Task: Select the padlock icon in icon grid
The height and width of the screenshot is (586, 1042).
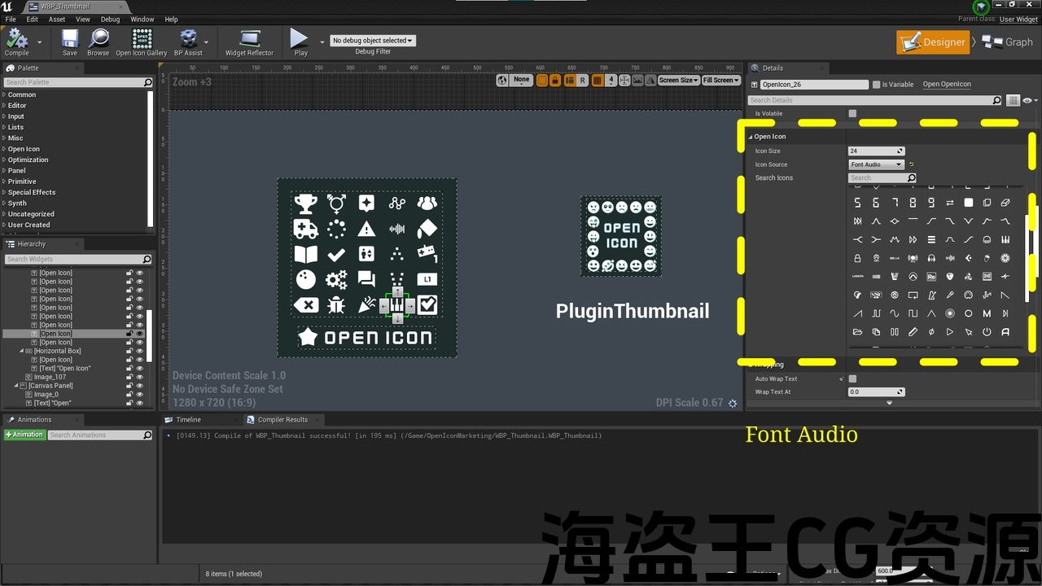Action: [x=857, y=259]
